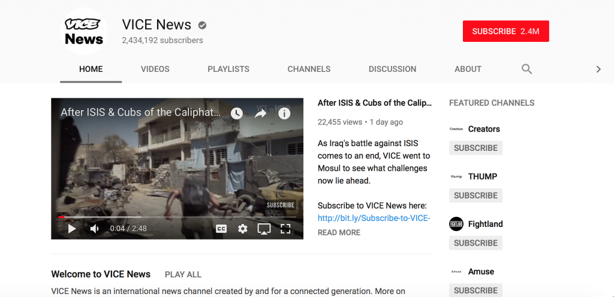Open the bit.ly Subscribe-to-VICE link
This screenshot has height=297, width=614.
pos(374,218)
